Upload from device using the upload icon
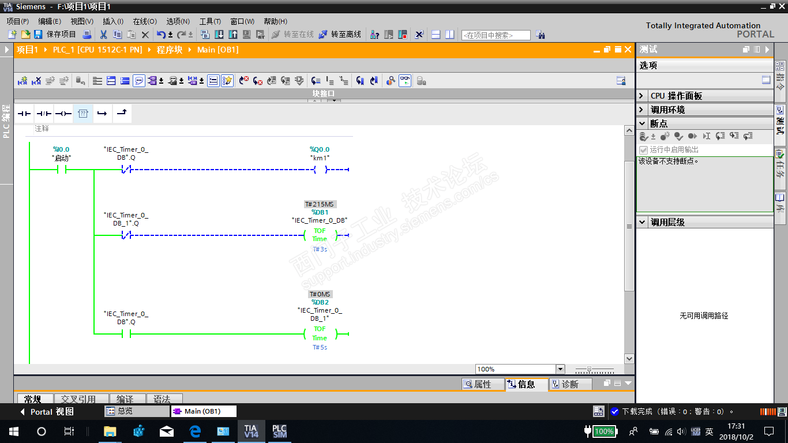This screenshot has width=788, height=443. [x=233, y=35]
